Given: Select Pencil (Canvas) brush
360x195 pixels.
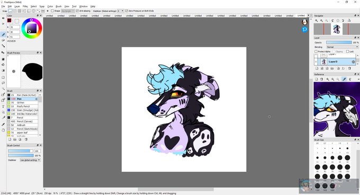Looking at the screenshot, I should [22, 121].
